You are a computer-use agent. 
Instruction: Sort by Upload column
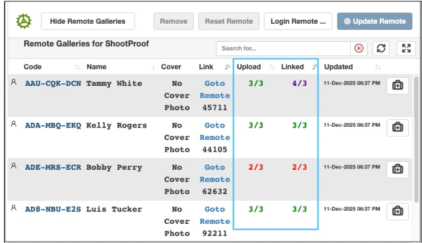272,67
